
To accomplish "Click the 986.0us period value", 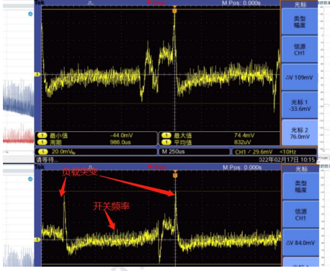I will click(x=120, y=142).
